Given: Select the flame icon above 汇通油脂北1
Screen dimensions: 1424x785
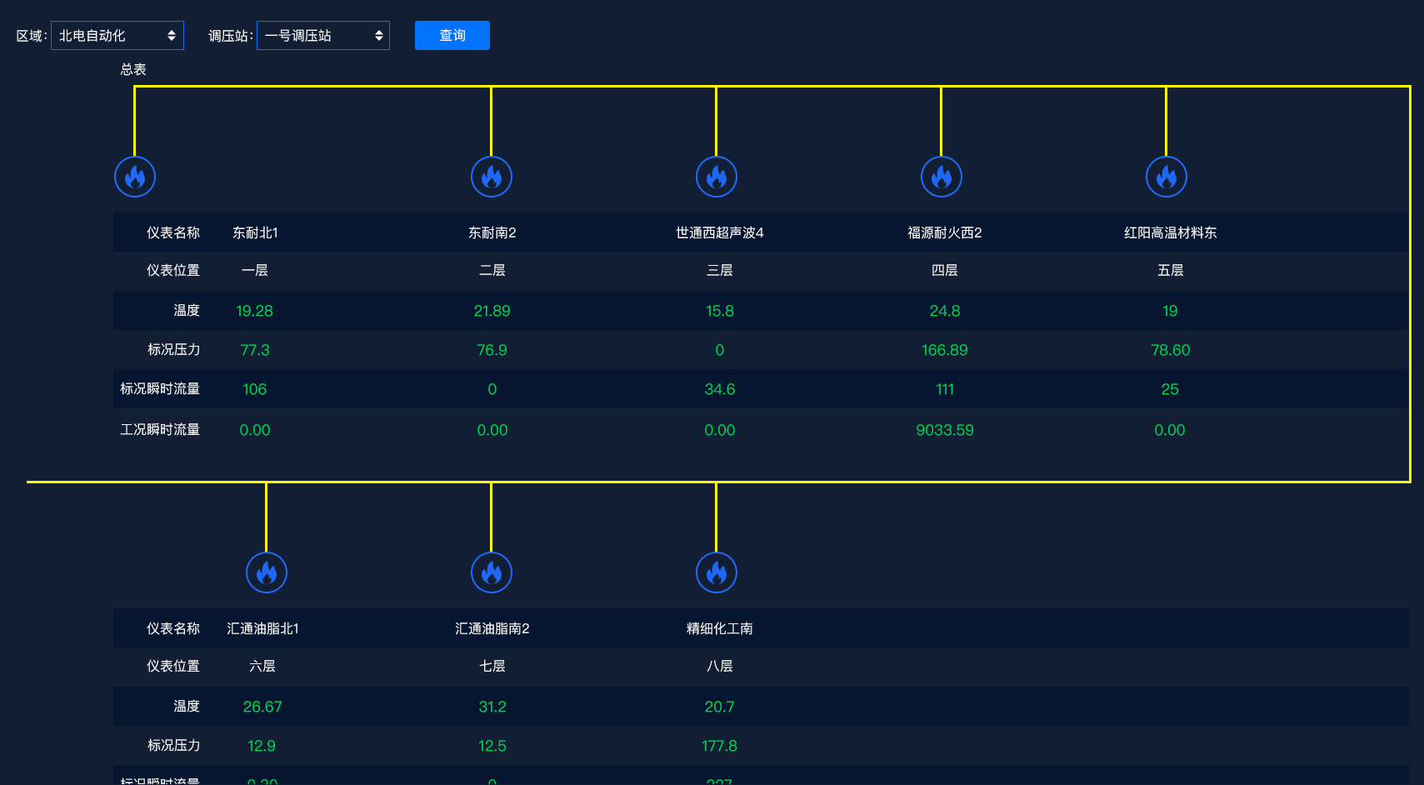Looking at the screenshot, I should (267, 572).
